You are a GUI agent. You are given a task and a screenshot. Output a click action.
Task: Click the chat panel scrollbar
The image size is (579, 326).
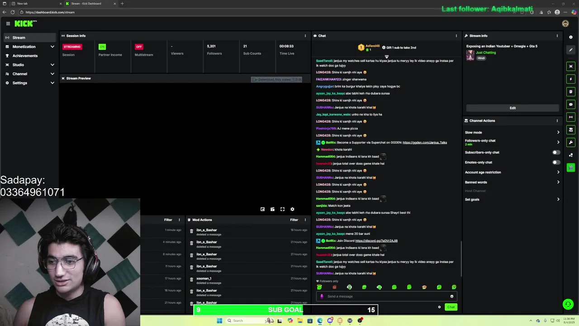(x=461, y=258)
